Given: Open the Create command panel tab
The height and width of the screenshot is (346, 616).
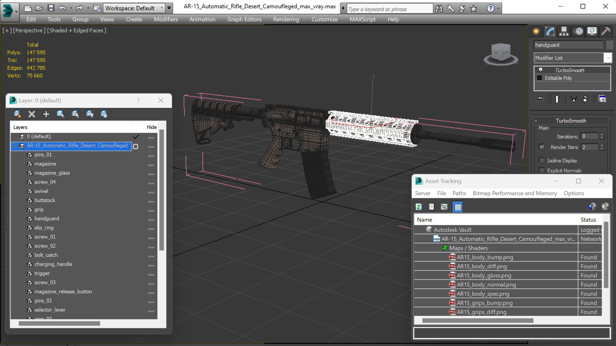Looking at the screenshot, I should click(x=536, y=31).
